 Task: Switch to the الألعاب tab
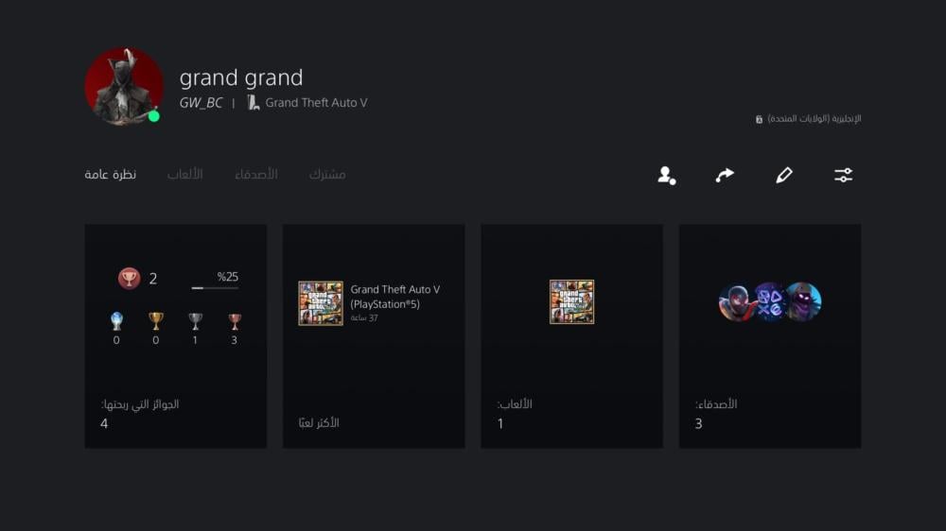pos(185,175)
